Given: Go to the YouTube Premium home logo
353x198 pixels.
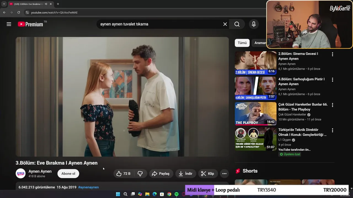Looking at the screenshot, I should pyautogui.click(x=30, y=24).
